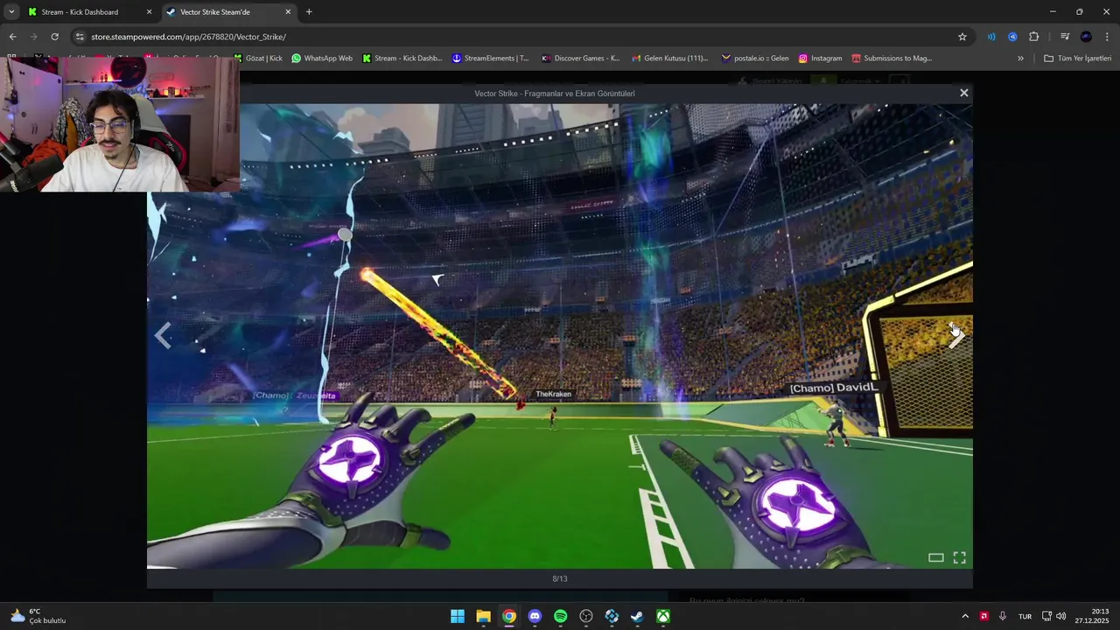Screen dimensions: 1120x630
Task: Open the Stream - Kick Dashb... bookmark
Action: tap(402, 59)
